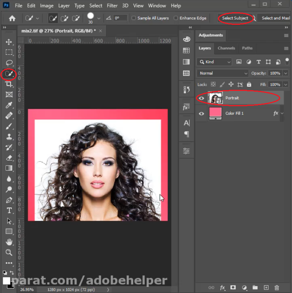Viewport: 292px width, 293px height.
Task: Activate the Horizontal Type tool
Action: pyautogui.click(x=9, y=210)
